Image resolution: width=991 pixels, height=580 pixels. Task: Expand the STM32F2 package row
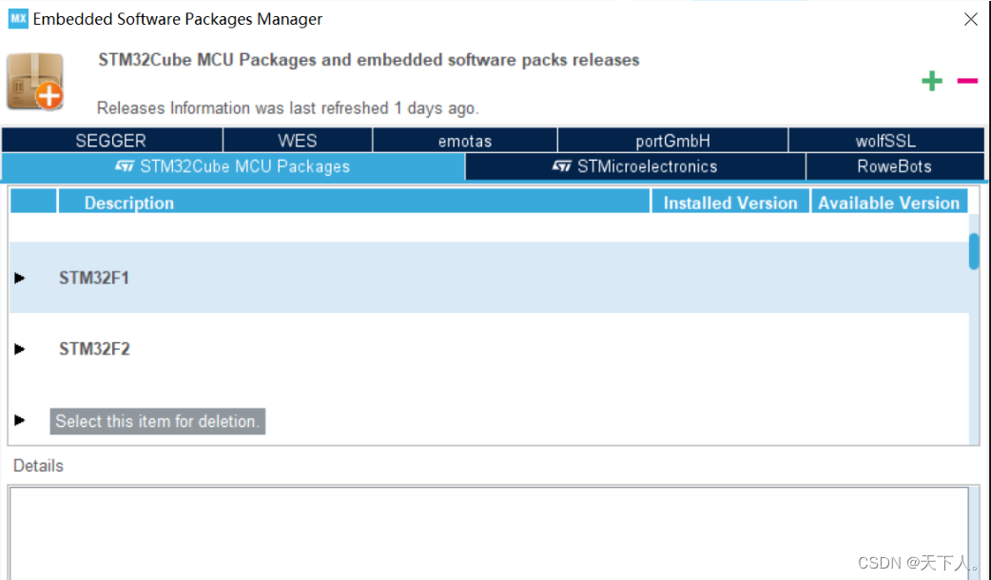(20, 349)
